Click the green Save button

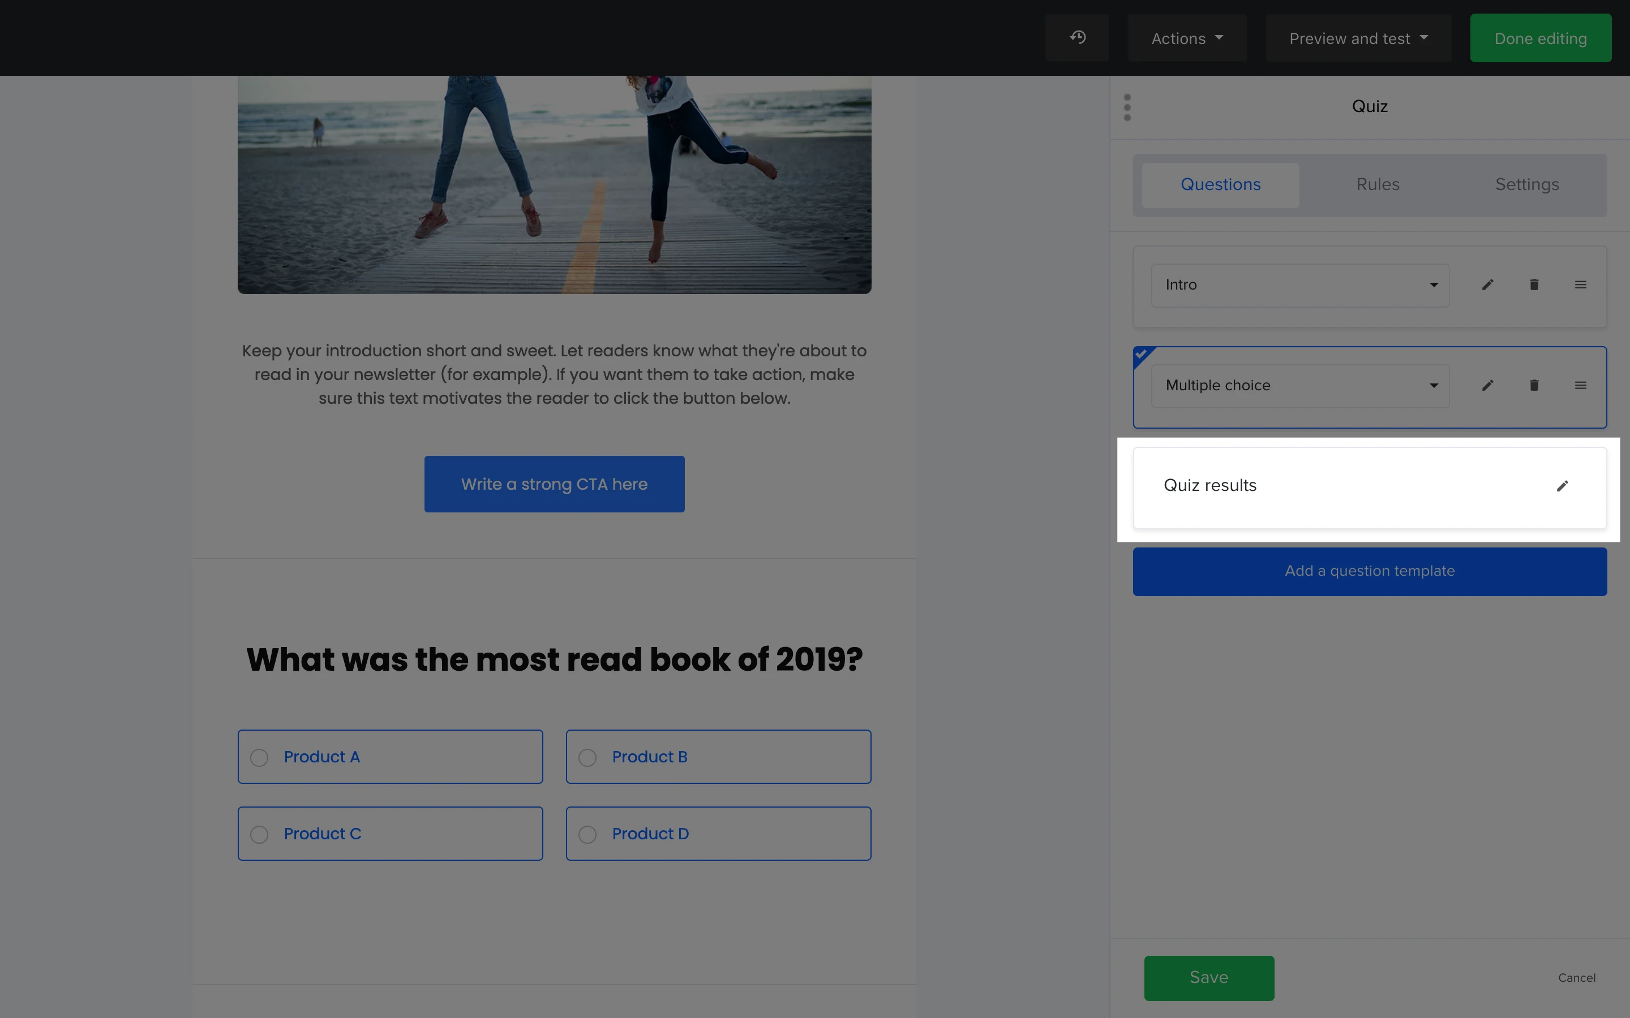tap(1208, 978)
